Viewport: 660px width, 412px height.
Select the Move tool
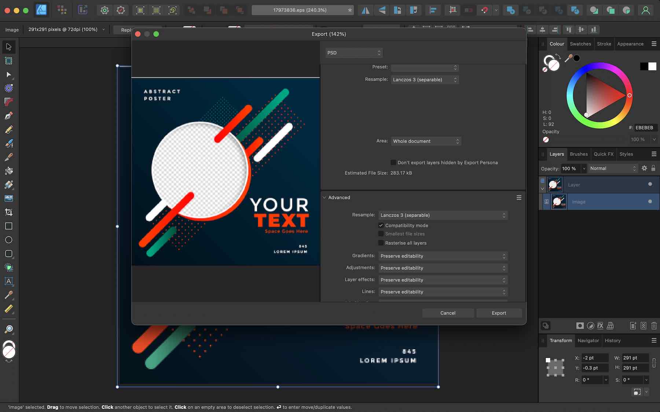pos(8,47)
